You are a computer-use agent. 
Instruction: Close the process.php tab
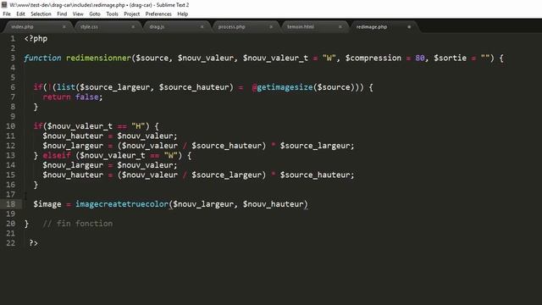(271, 26)
